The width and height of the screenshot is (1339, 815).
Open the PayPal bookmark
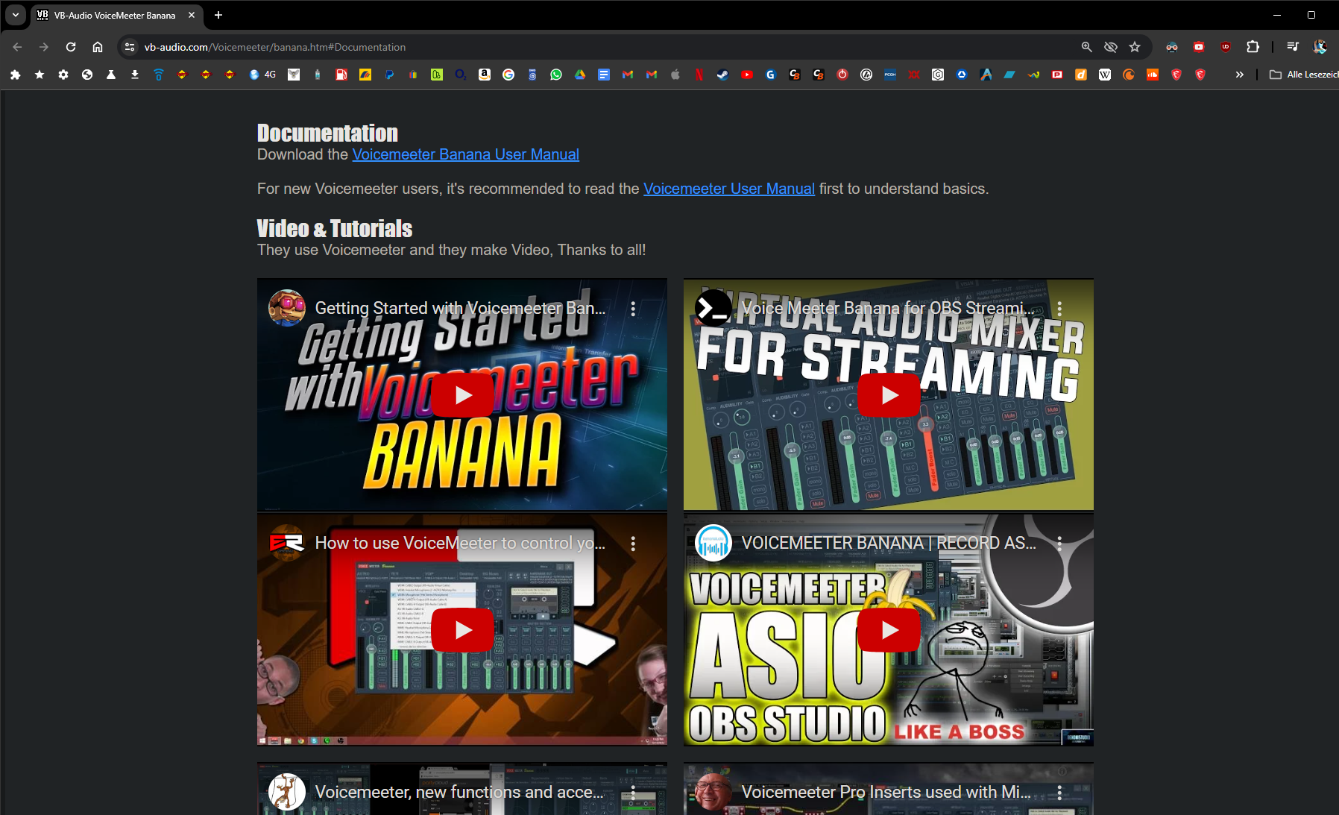tap(389, 75)
